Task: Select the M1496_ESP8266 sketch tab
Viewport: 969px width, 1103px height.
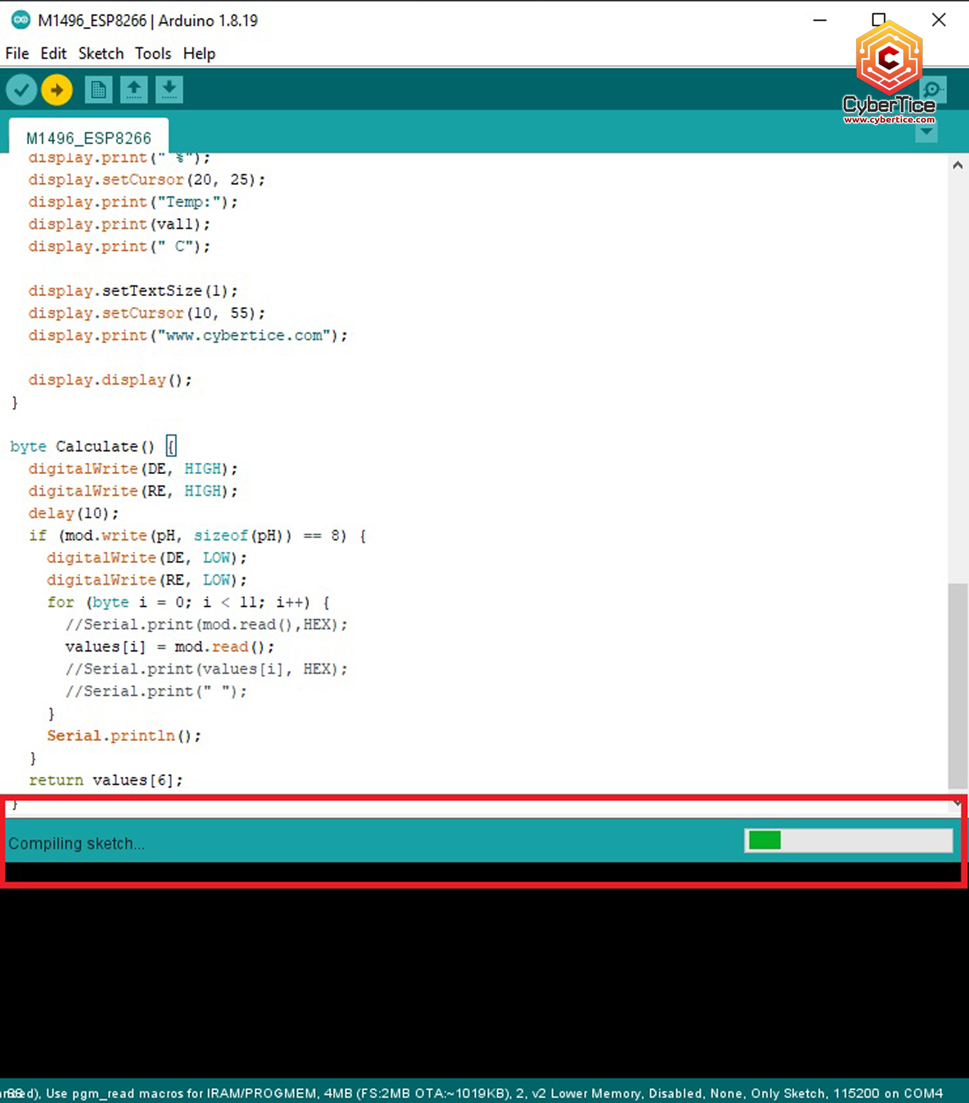Action: coord(89,137)
